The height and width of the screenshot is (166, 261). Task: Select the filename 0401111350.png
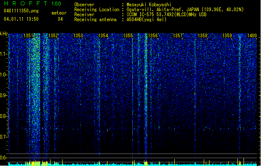(21, 11)
